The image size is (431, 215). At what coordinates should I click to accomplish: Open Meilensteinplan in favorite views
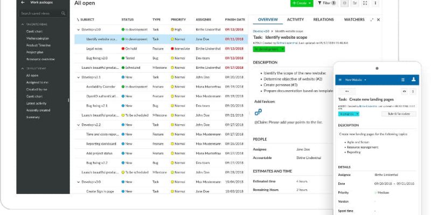point(38,38)
